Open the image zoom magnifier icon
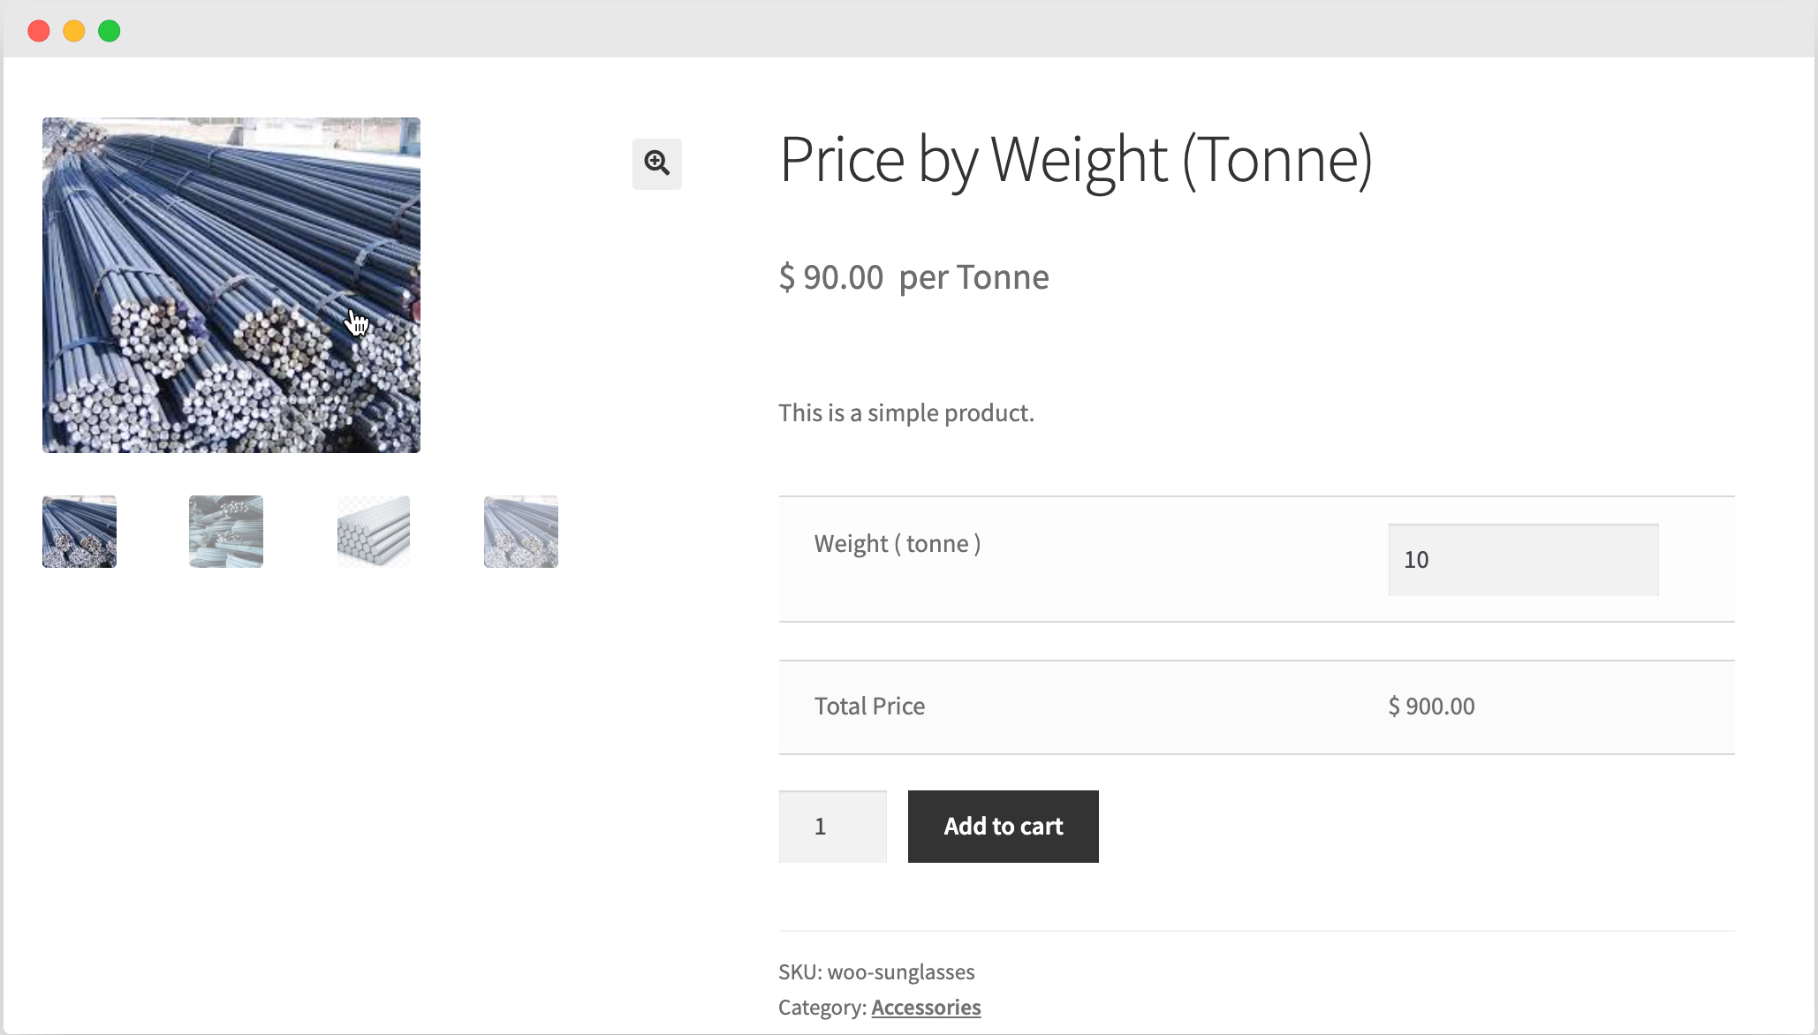1818x1035 pixels. (x=656, y=164)
